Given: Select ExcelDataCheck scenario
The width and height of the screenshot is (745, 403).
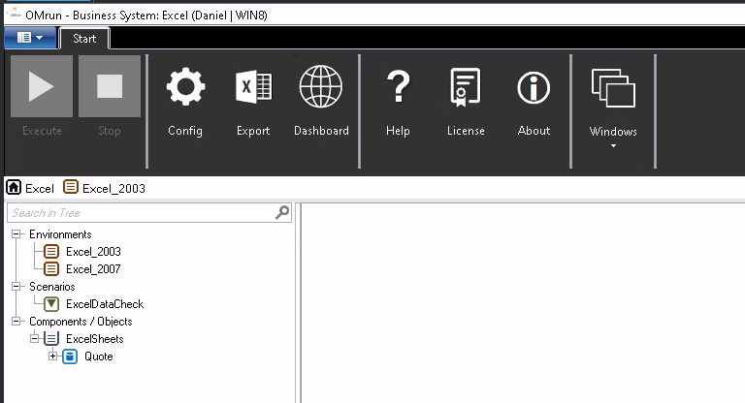Looking at the screenshot, I should click(x=105, y=304).
